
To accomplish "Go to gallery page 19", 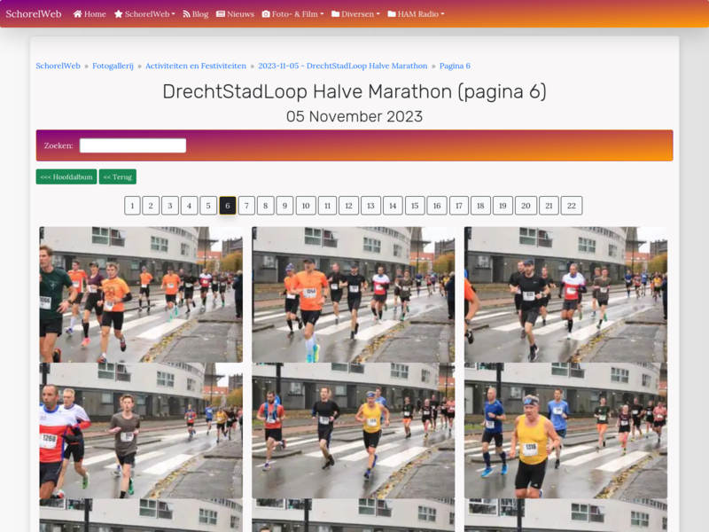I will click(503, 206).
